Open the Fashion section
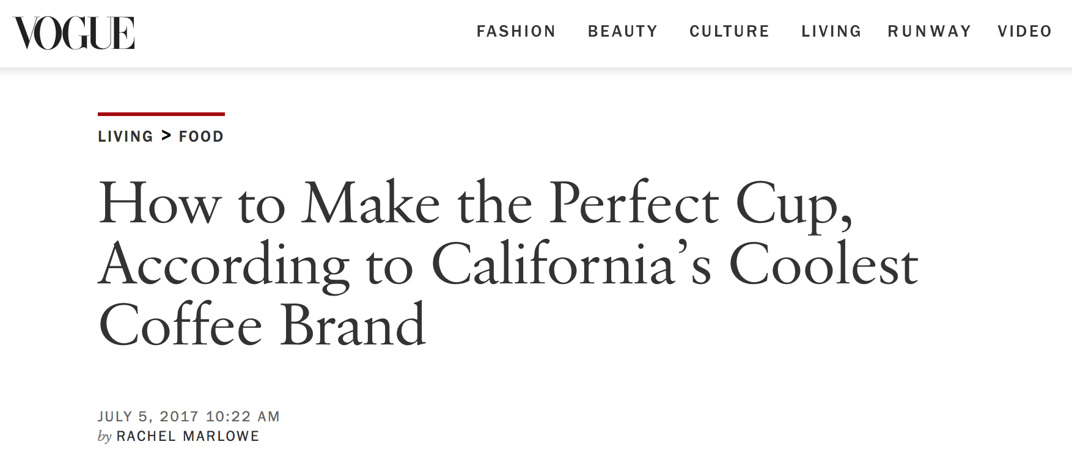 tap(516, 31)
